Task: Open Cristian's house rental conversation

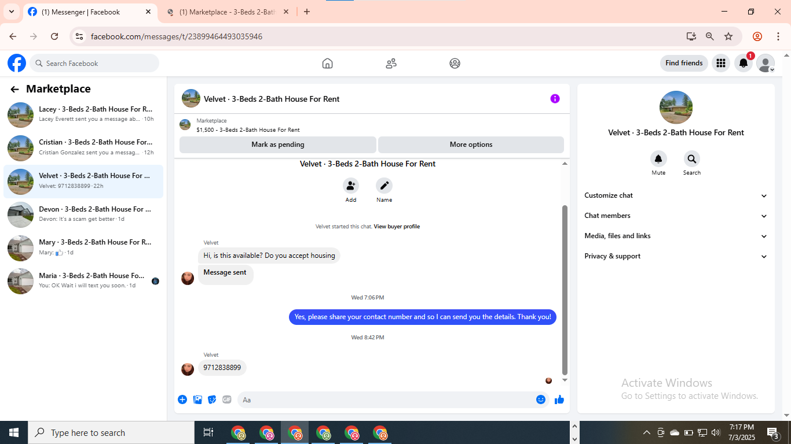Action: coord(83,148)
